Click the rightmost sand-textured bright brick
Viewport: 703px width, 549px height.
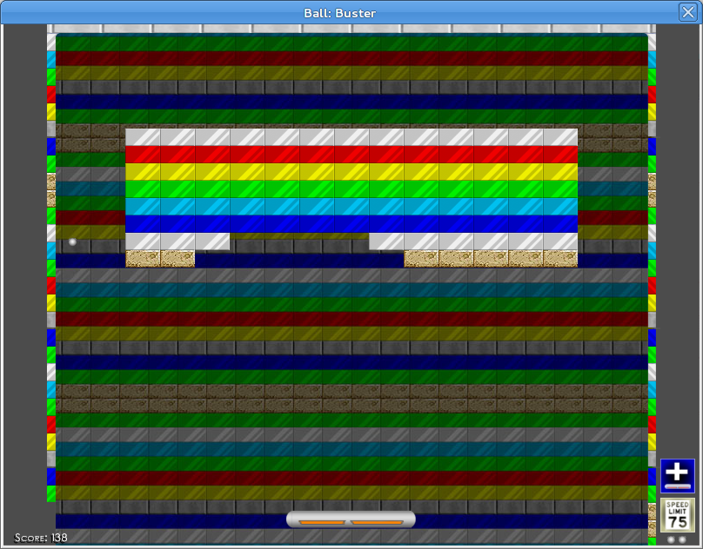coord(560,259)
